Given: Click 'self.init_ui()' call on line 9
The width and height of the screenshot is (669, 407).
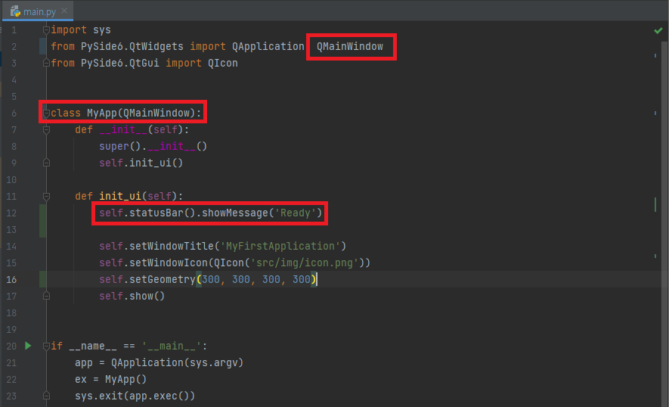Looking at the screenshot, I should point(141,163).
